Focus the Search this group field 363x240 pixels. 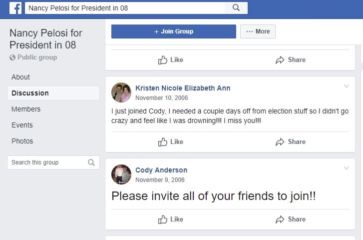point(47,162)
